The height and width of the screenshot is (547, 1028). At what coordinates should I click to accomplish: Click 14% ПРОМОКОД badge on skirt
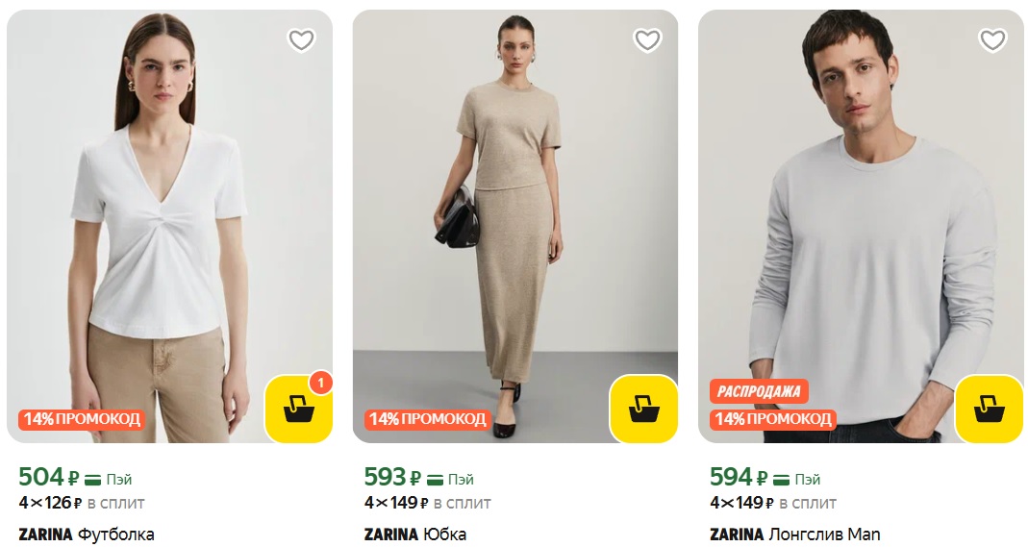tap(427, 419)
